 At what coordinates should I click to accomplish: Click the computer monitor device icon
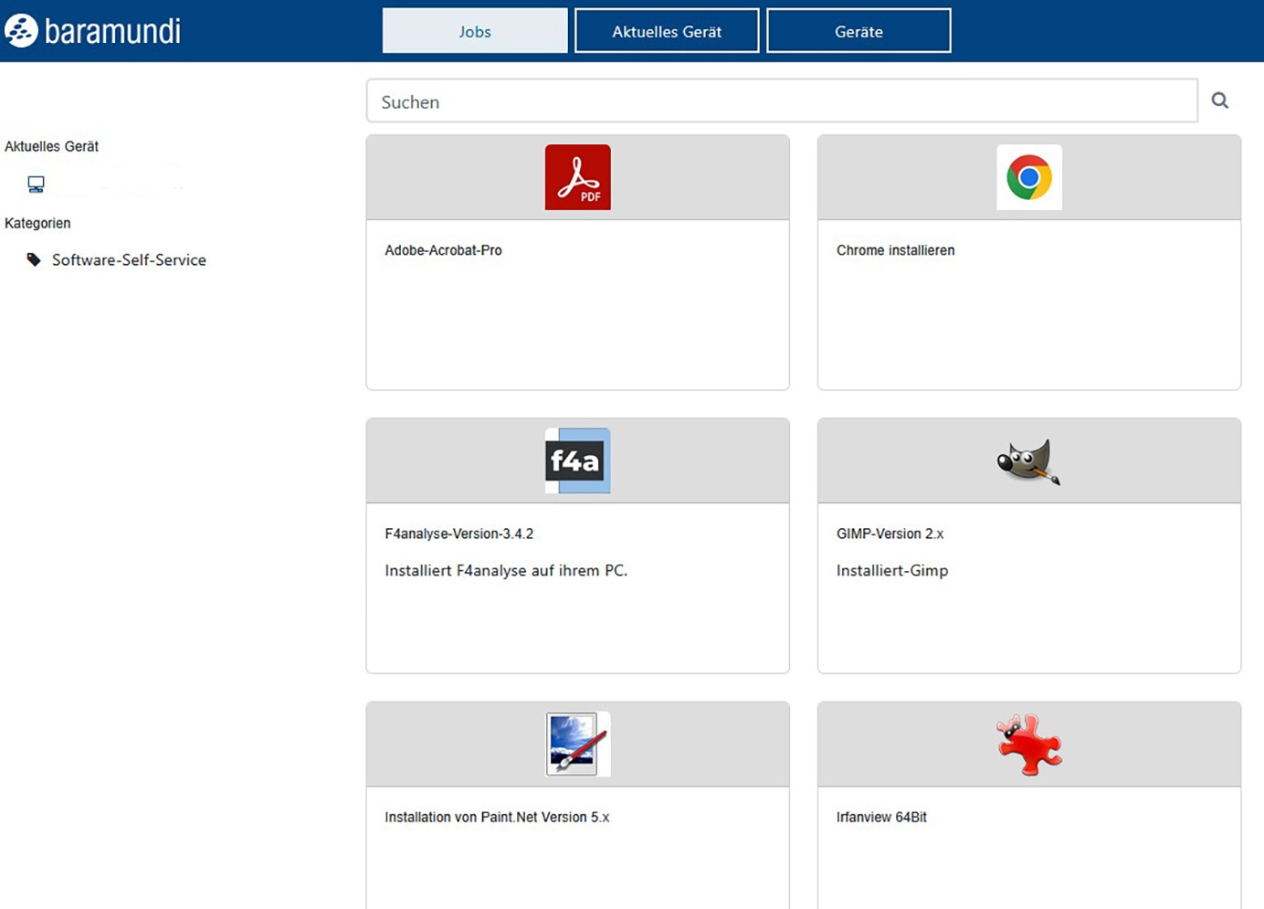click(36, 185)
